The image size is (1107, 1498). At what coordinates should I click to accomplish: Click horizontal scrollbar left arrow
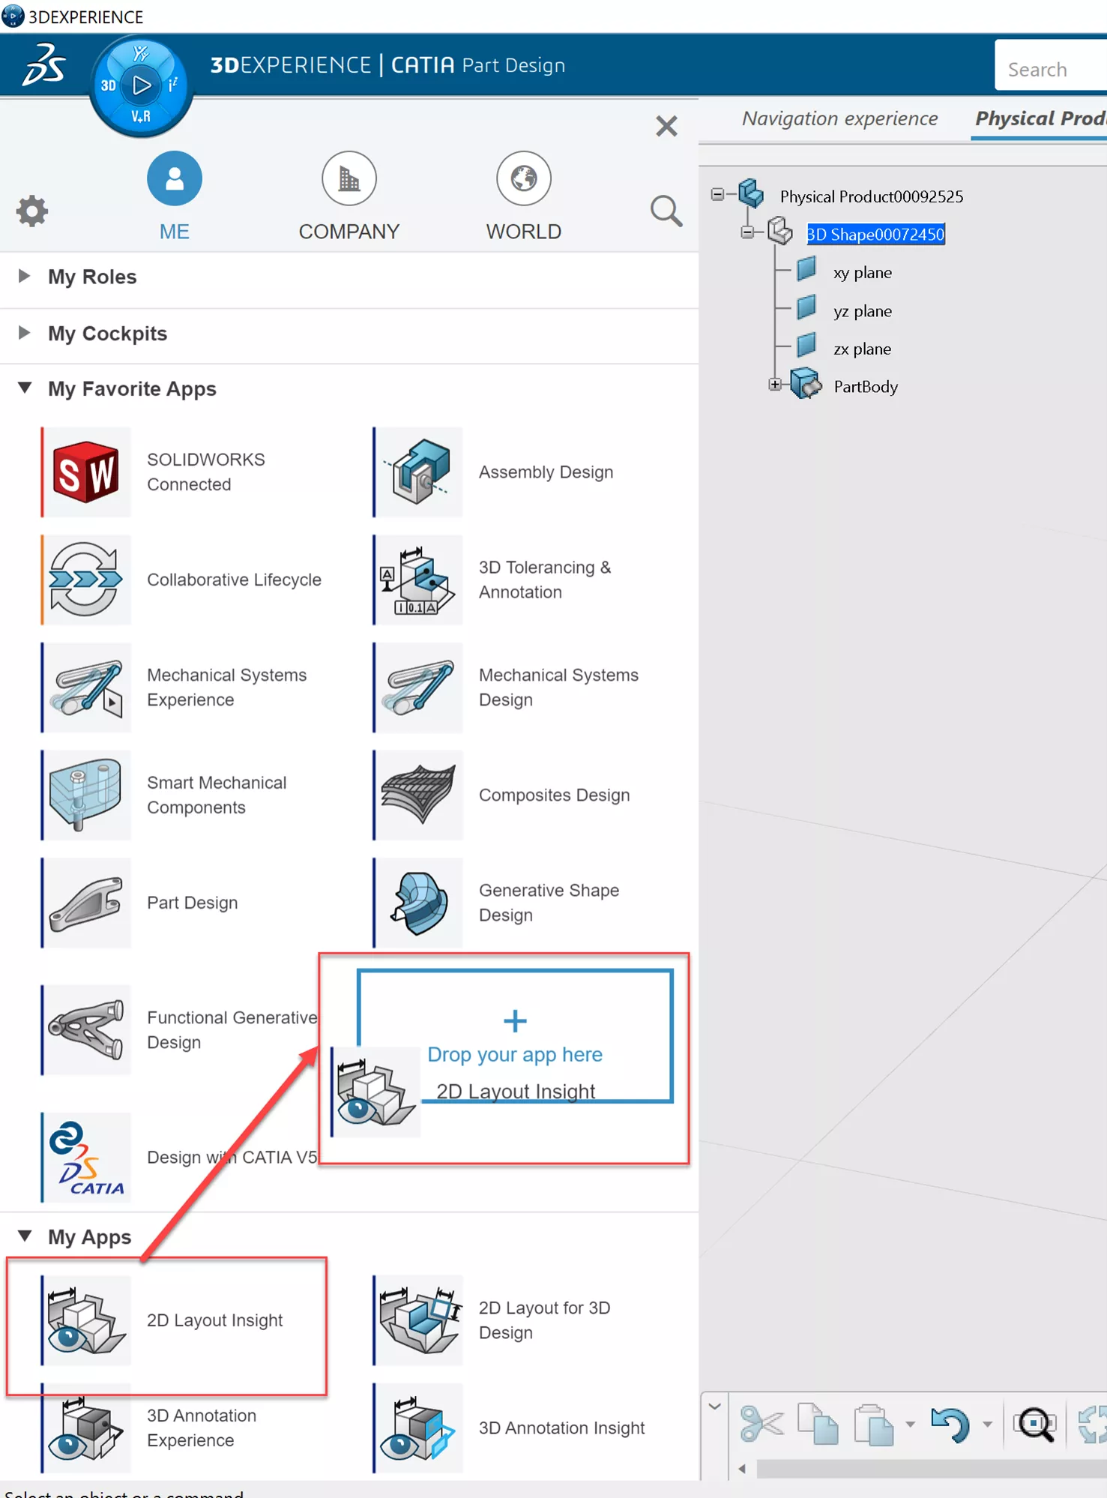(742, 1468)
